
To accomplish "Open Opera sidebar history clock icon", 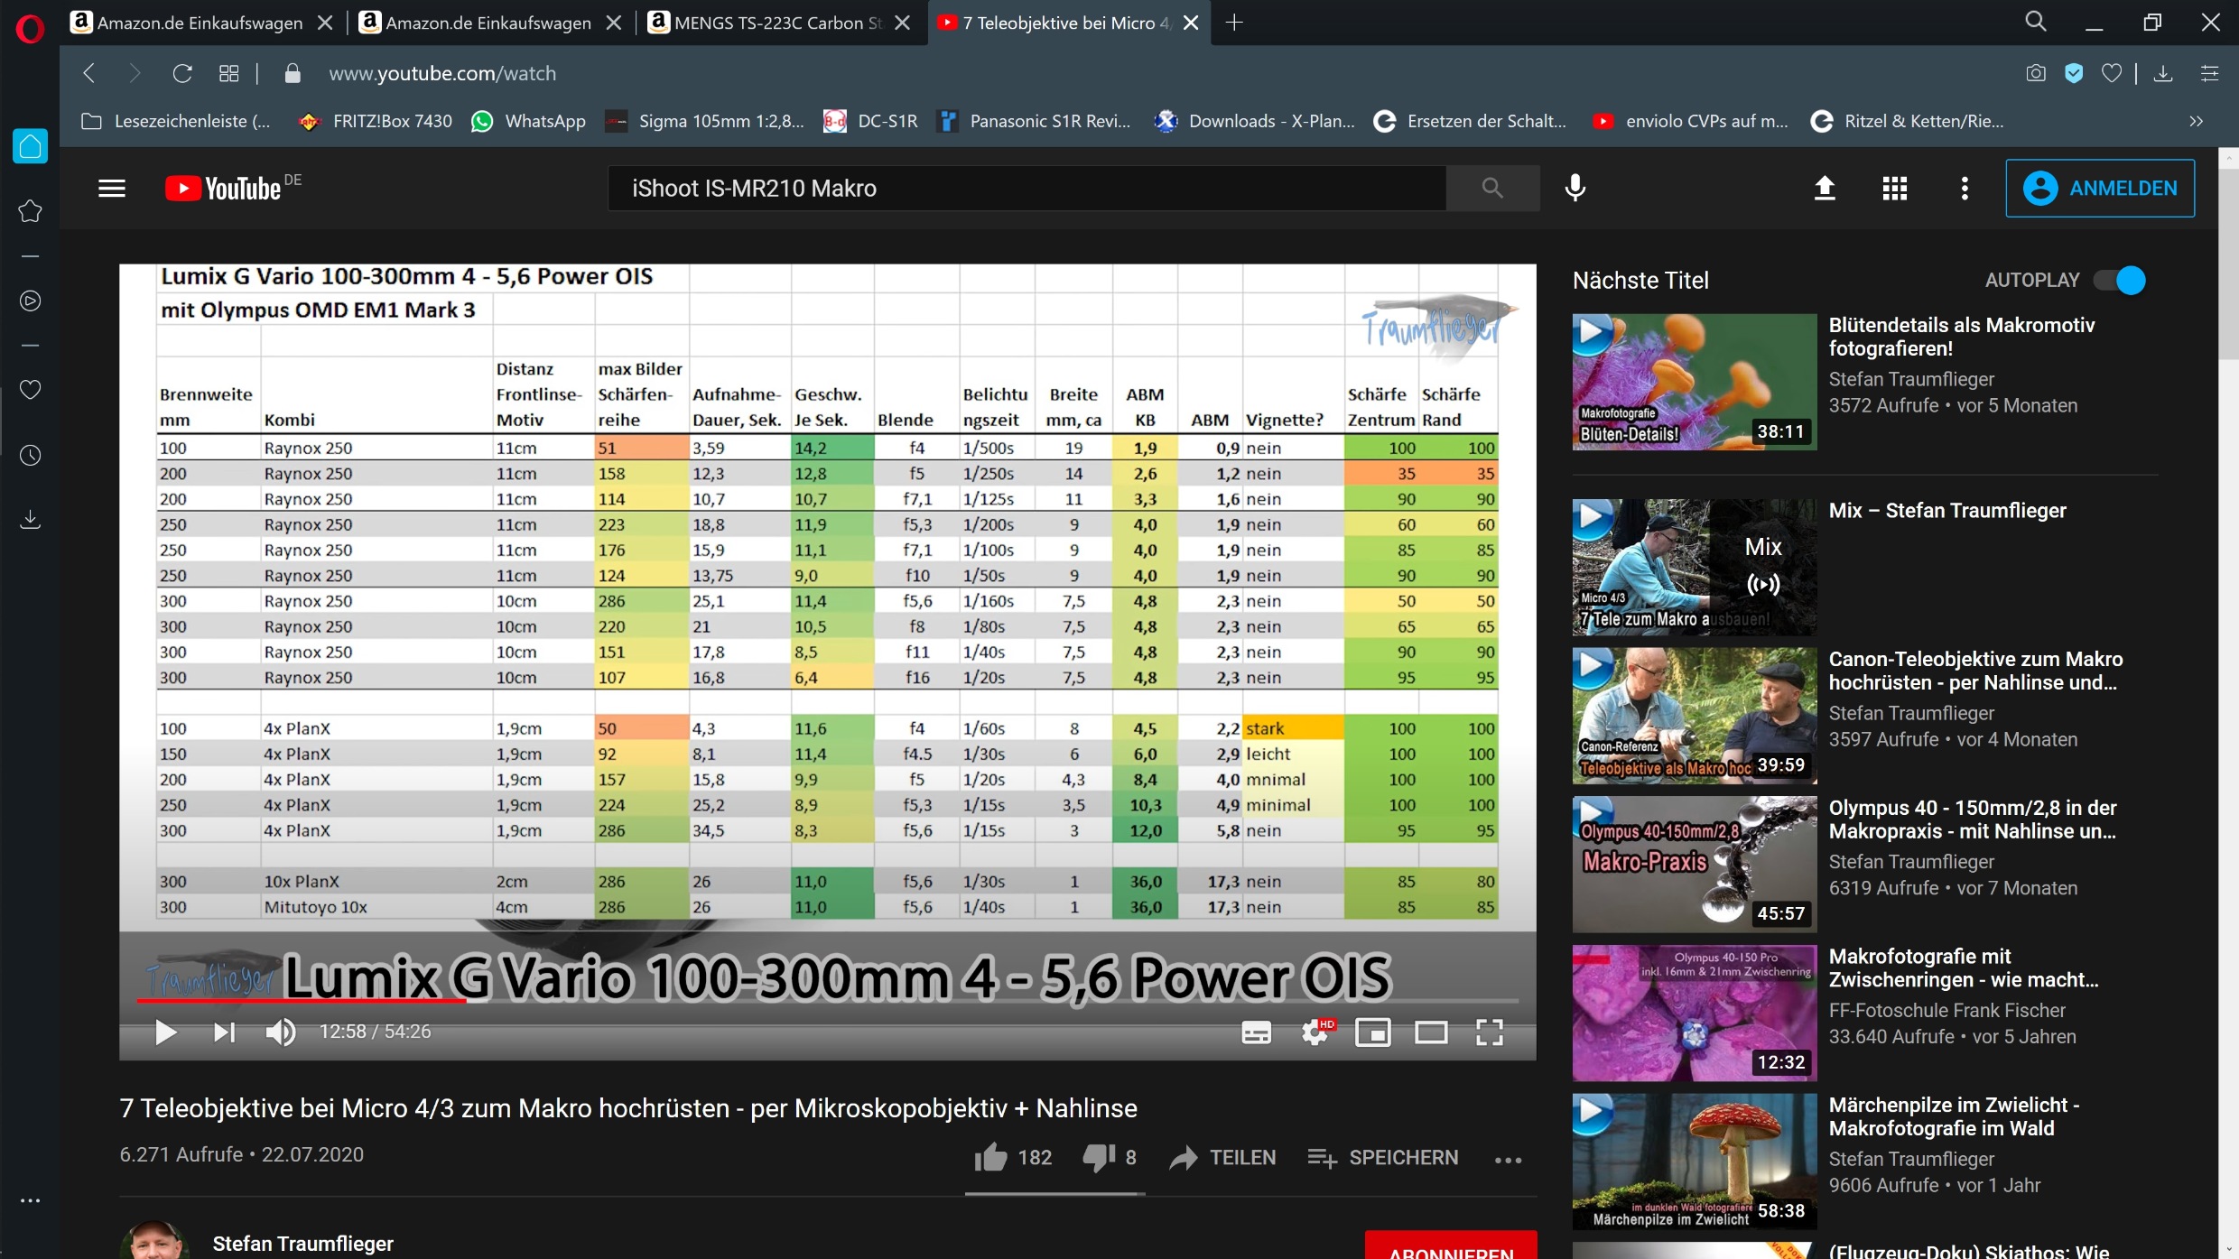I will click(x=30, y=455).
